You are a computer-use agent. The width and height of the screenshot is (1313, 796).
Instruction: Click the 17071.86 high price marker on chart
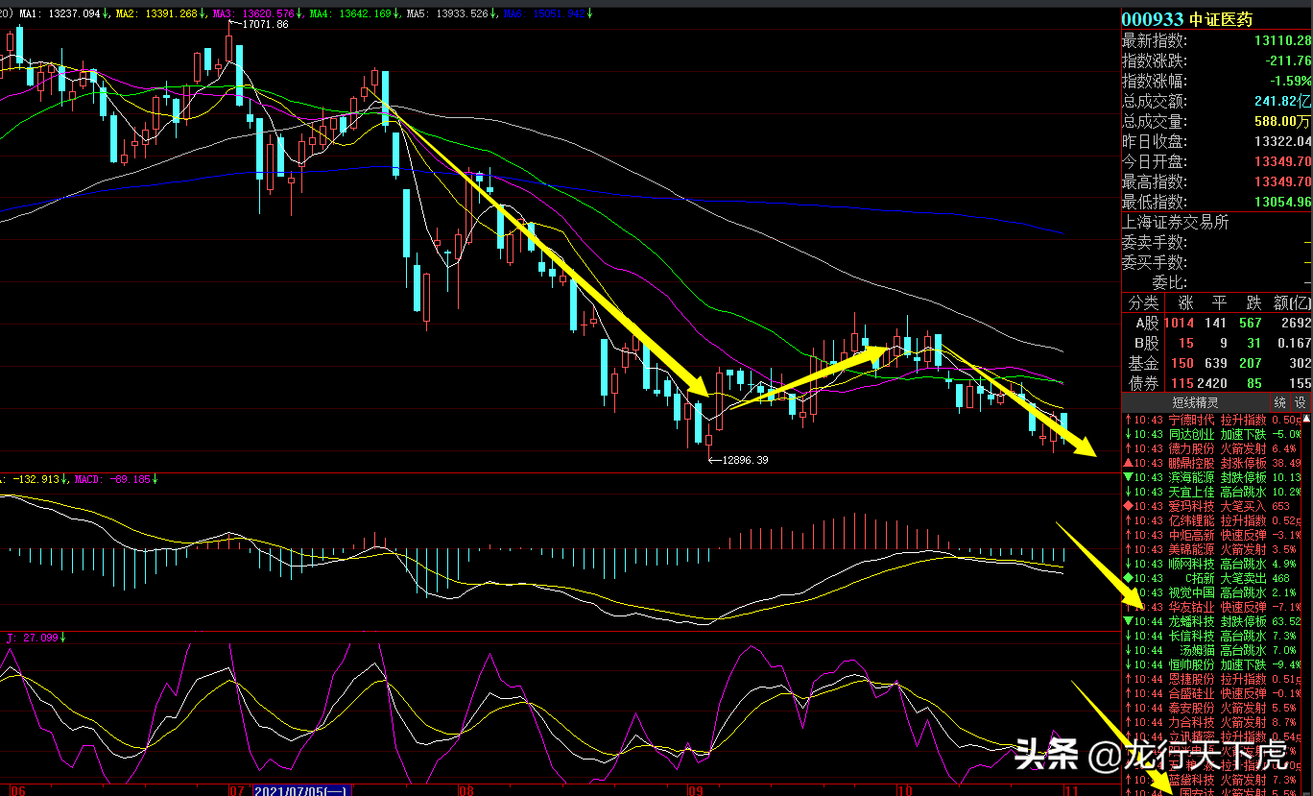(265, 24)
